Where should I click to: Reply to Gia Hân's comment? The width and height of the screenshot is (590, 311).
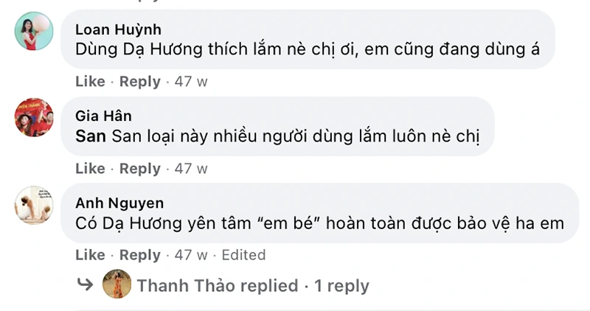point(139,169)
